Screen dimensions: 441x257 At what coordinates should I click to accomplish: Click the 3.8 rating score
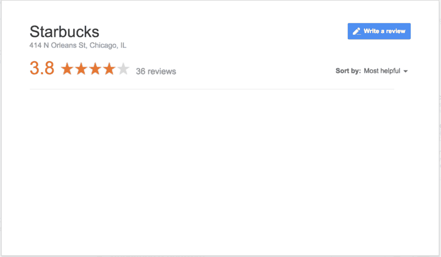[42, 68]
